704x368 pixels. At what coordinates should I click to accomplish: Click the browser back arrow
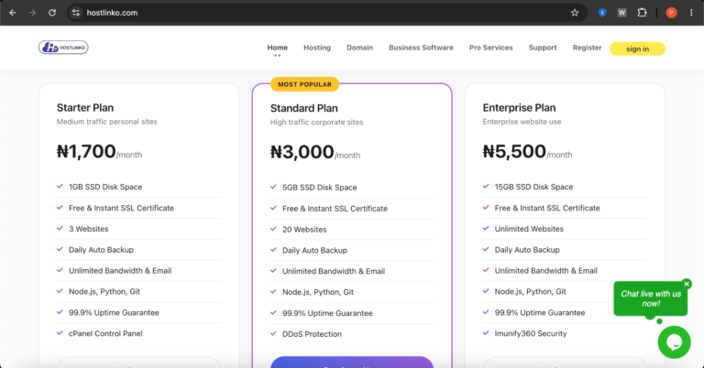13,13
